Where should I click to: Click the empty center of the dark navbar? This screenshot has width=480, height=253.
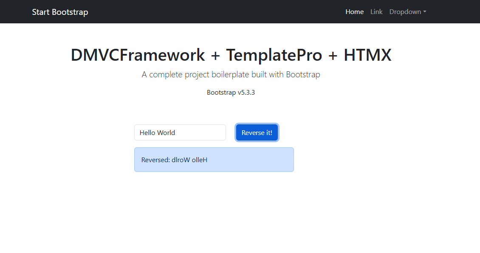[217, 11]
